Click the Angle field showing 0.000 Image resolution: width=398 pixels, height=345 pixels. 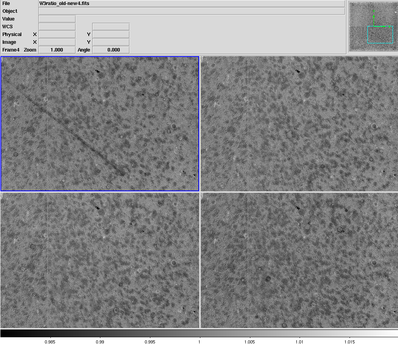[x=111, y=50]
